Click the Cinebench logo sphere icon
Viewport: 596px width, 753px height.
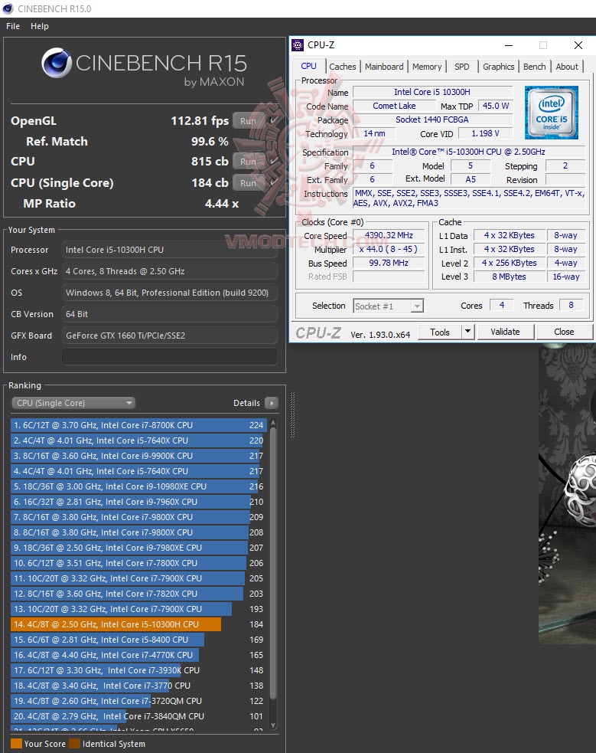click(x=56, y=63)
